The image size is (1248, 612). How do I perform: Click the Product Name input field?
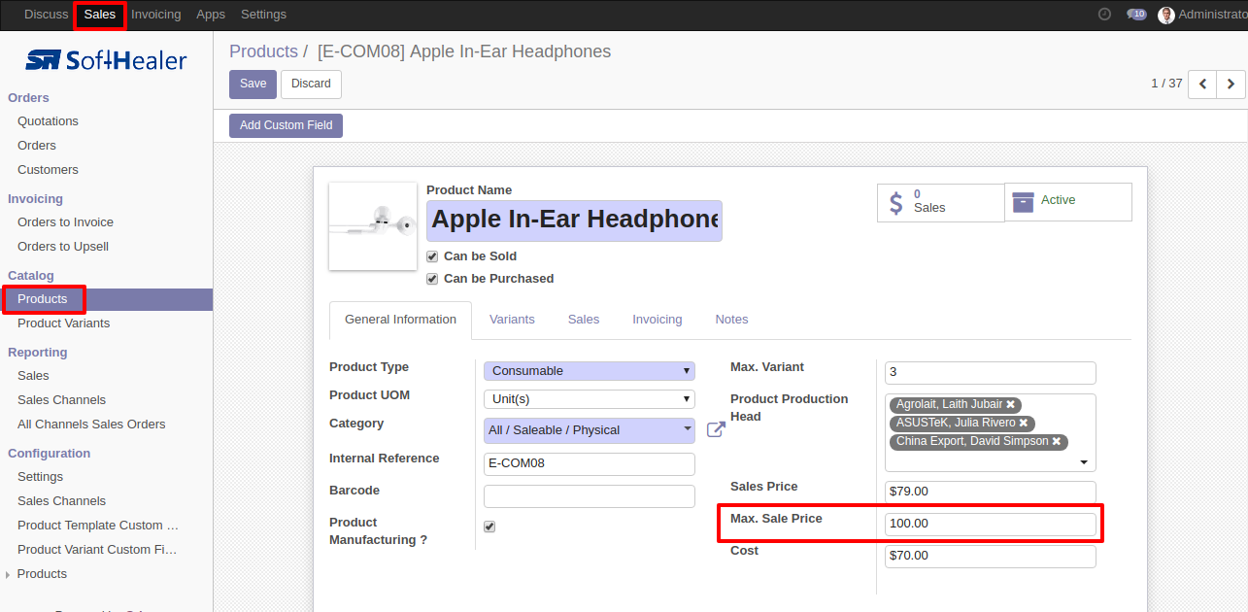pos(574,221)
